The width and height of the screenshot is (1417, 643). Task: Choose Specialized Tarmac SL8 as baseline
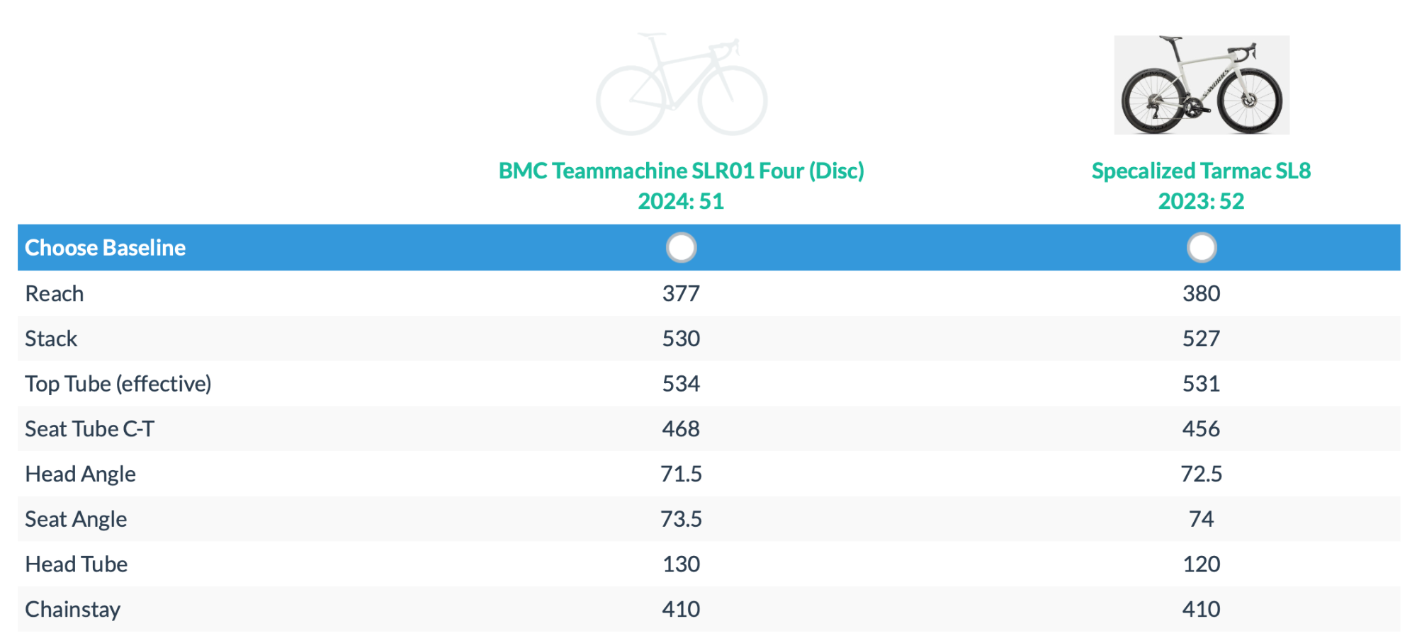pyautogui.click(x=1201, y=248)
